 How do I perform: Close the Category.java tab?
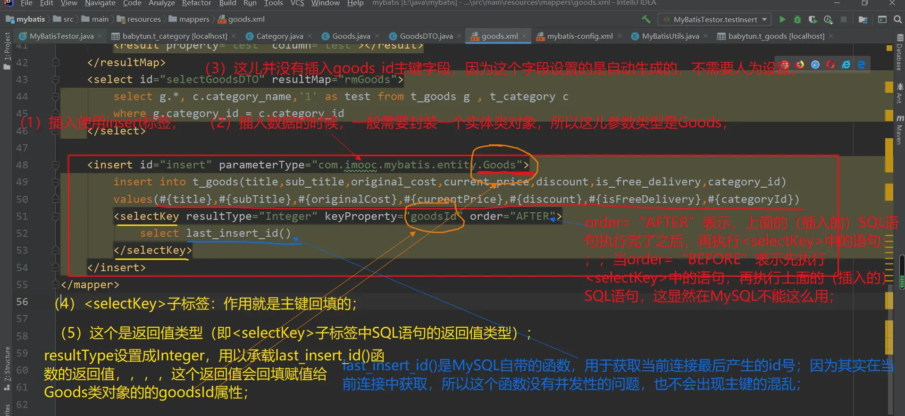tap(310, 36)
